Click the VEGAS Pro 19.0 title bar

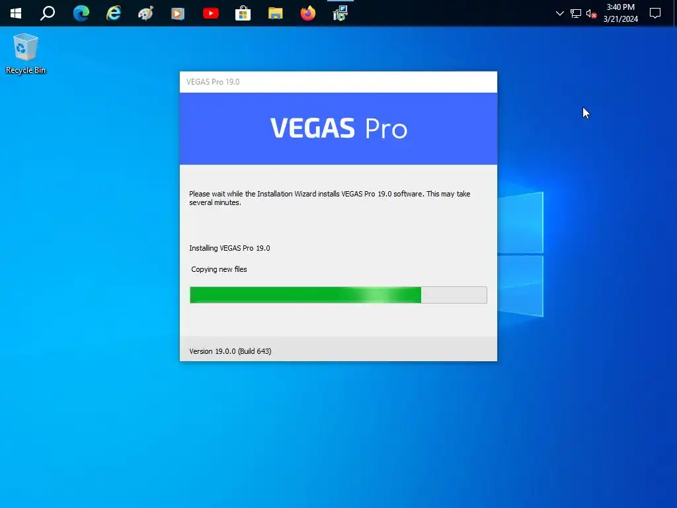click(x=338, y=82)
